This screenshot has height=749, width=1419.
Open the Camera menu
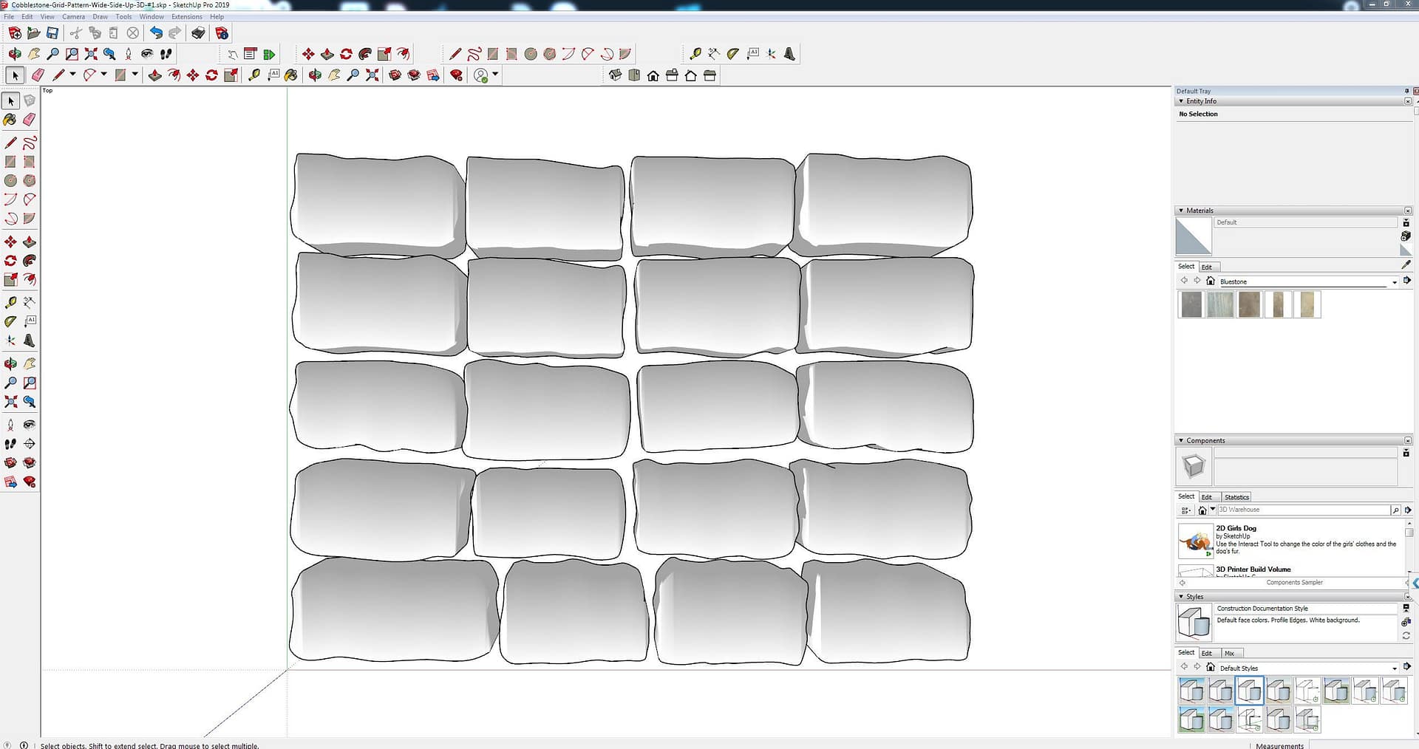73,16
